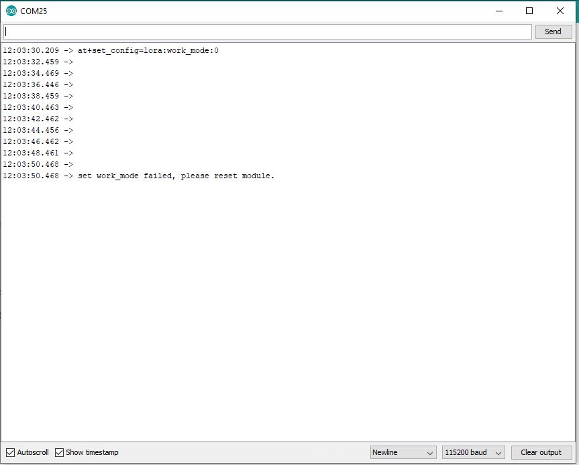Expand the 115200 baud rate dropdown

pos(472,452)
